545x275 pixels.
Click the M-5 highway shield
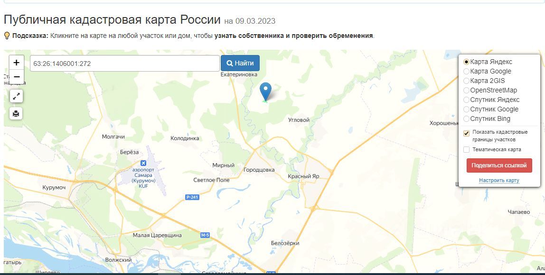click(x=205, y=235)
